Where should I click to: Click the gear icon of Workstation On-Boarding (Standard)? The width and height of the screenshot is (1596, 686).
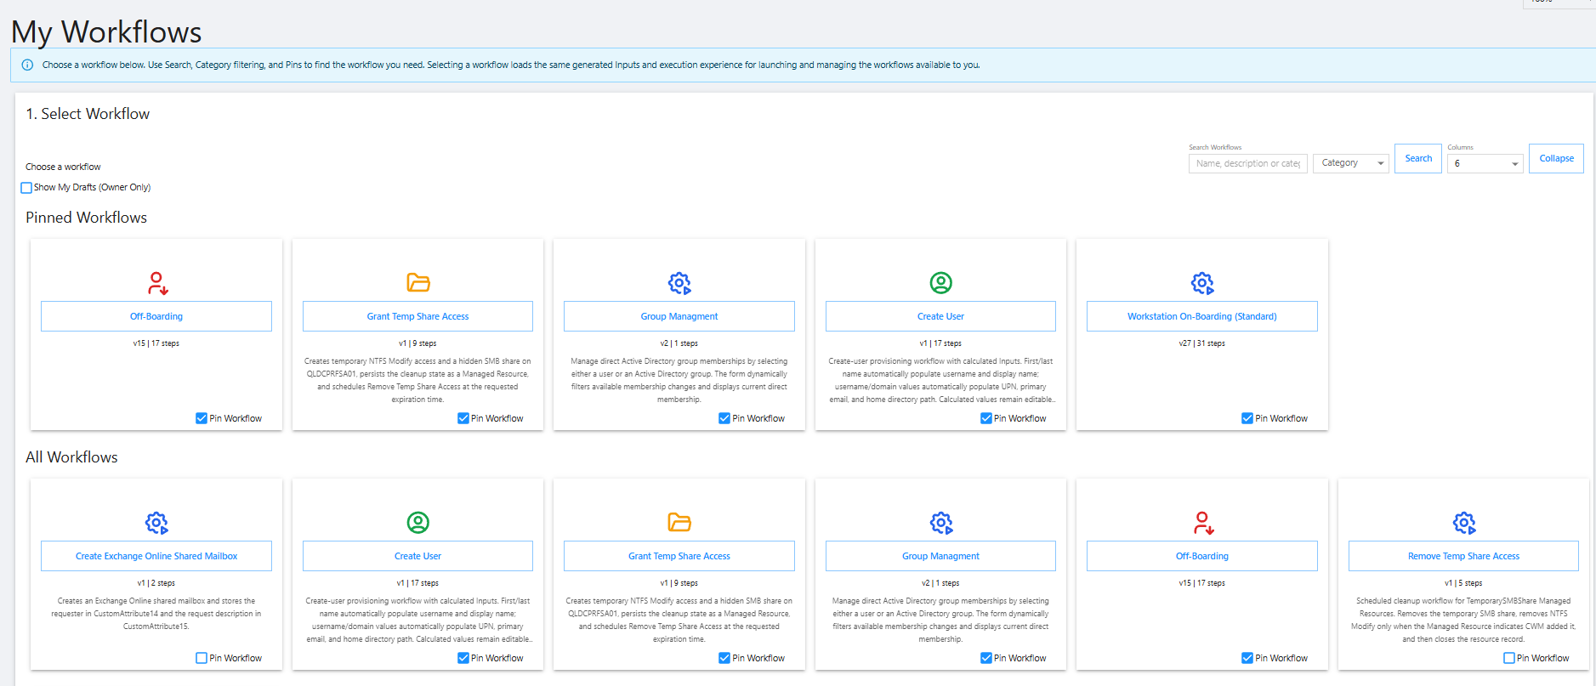[x=1202, y=282]
